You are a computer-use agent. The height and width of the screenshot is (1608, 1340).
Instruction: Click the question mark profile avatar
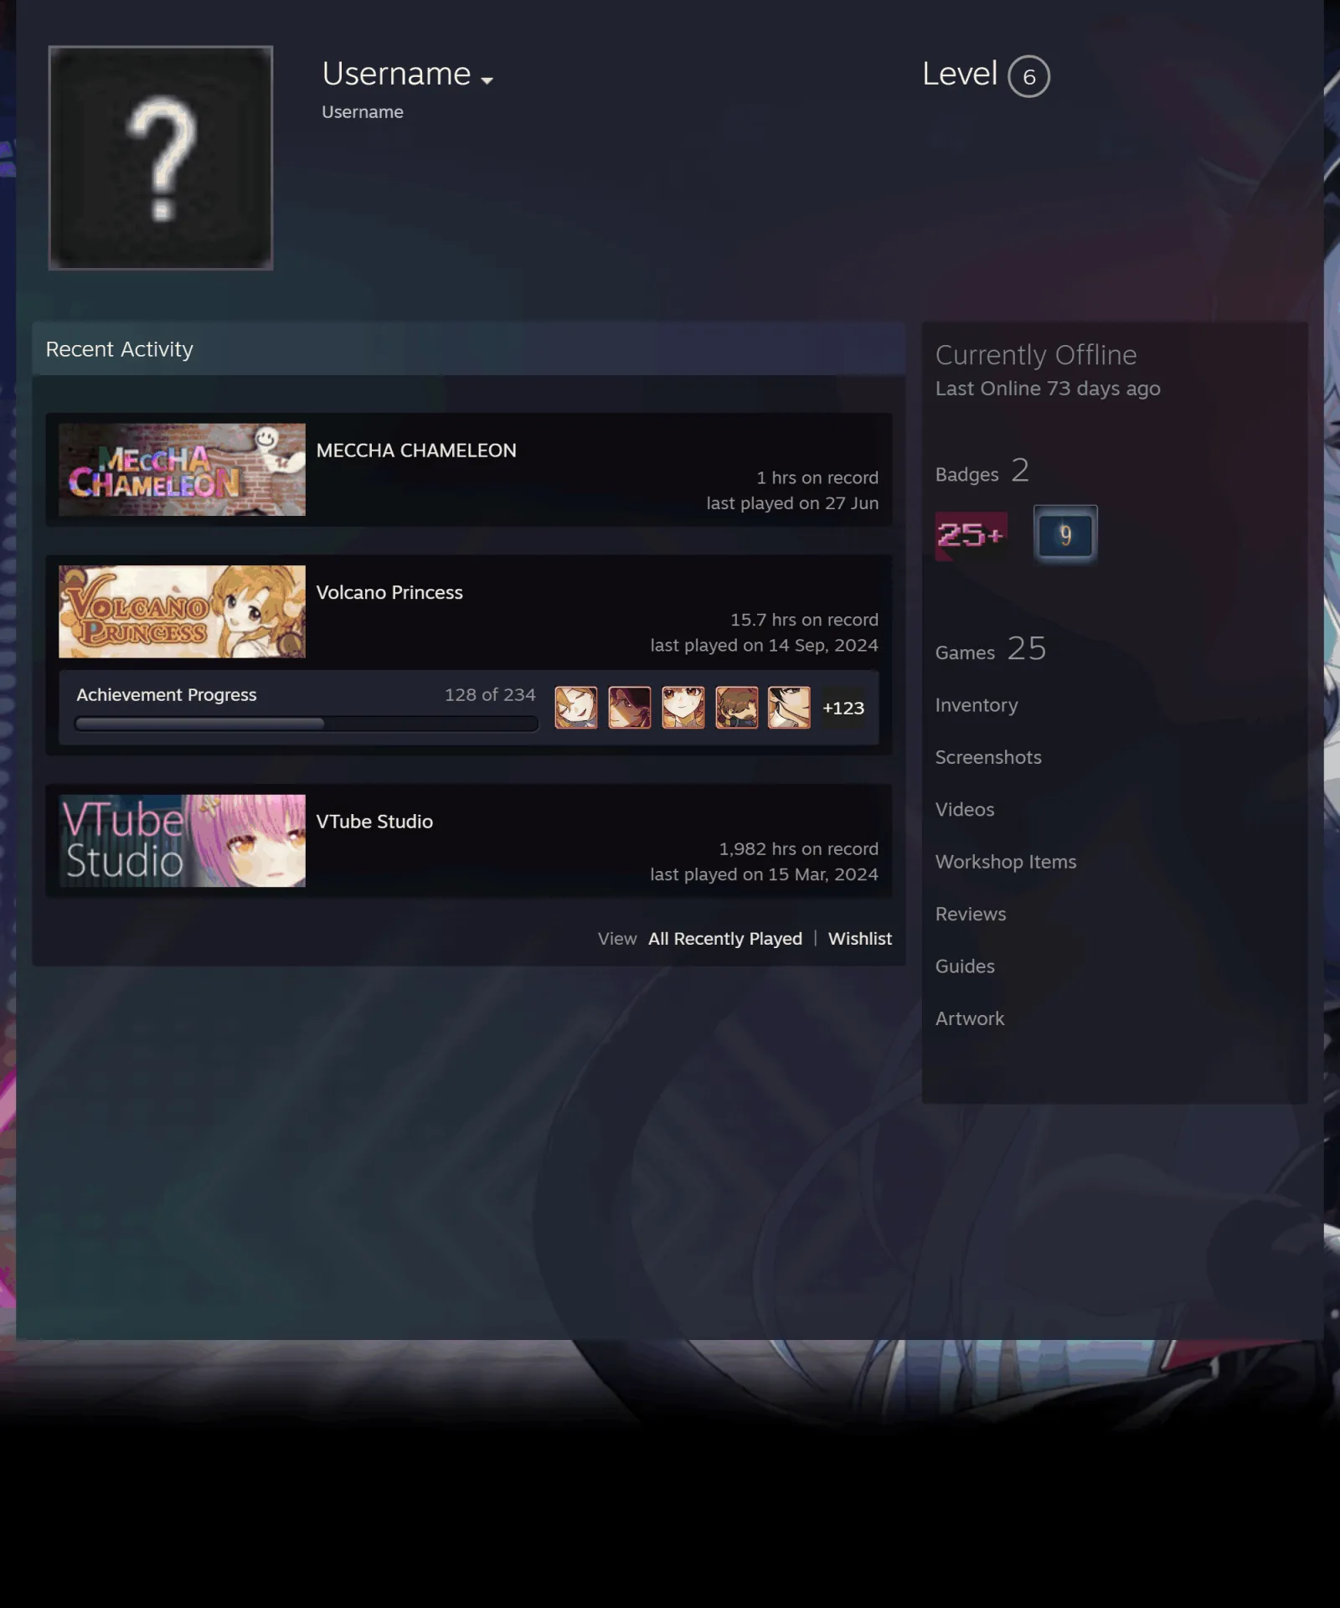coord(161,157)
